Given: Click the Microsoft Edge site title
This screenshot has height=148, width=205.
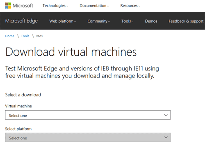Looking at the screenshot, I should tap(21, 21).
